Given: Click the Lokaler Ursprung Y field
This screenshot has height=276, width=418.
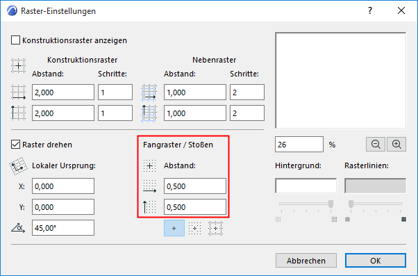Looking at the screenshot, I should coord(63,207).
